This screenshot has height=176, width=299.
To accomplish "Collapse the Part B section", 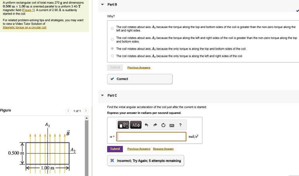I will pyautogui.click(x=102, y=5).
